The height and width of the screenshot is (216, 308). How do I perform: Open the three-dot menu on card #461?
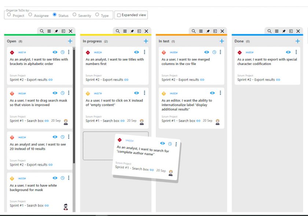pyautogui.click(x=69, y=51)
